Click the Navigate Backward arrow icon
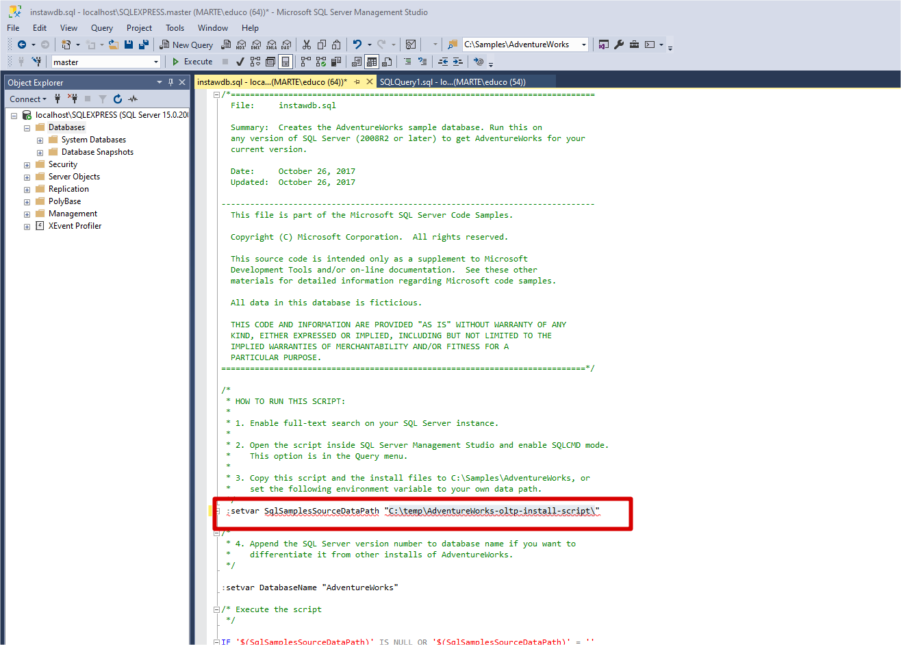The width and height of the screenshot is (901, 645). click(x=22, y=45)
